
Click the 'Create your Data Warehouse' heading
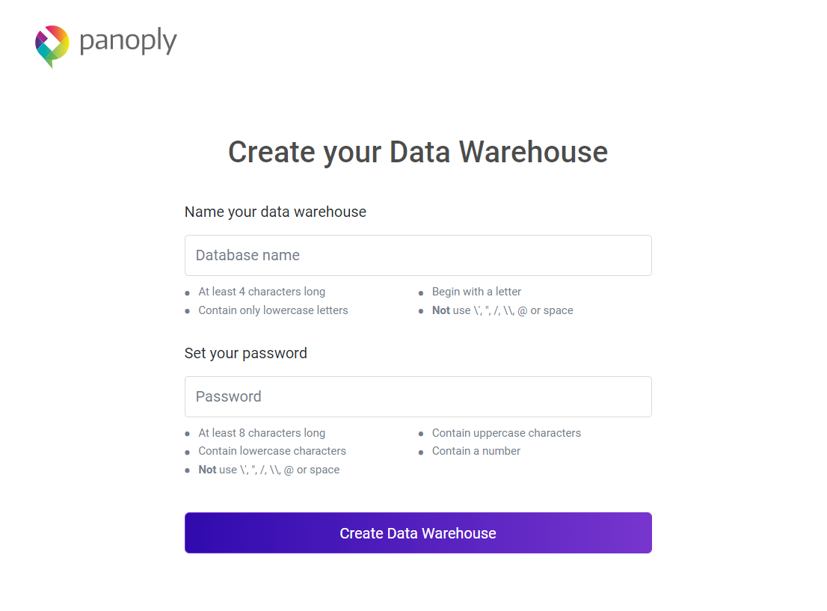pos(418,152)
